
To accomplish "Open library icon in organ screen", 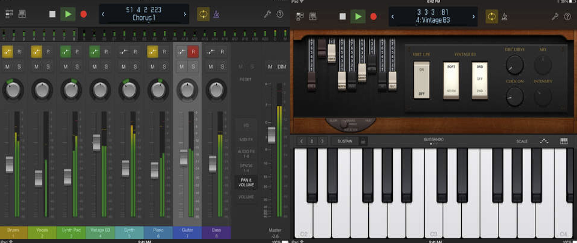I will [x=313, y=16].
